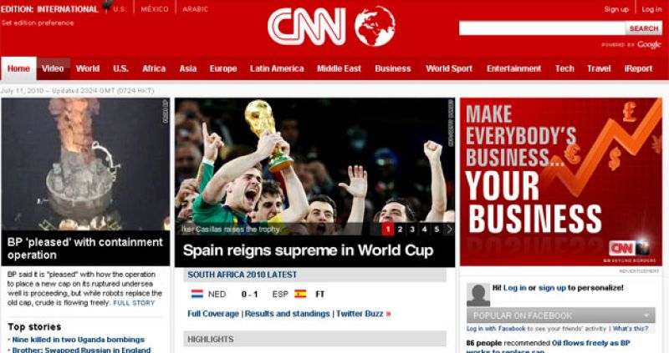Click the globe icon beside CNN logo
This screenshot has height=353, width=669.
375,26
